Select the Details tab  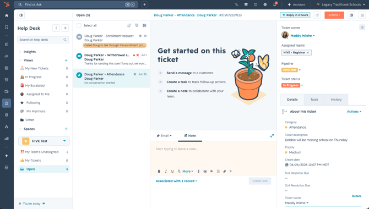292,100
